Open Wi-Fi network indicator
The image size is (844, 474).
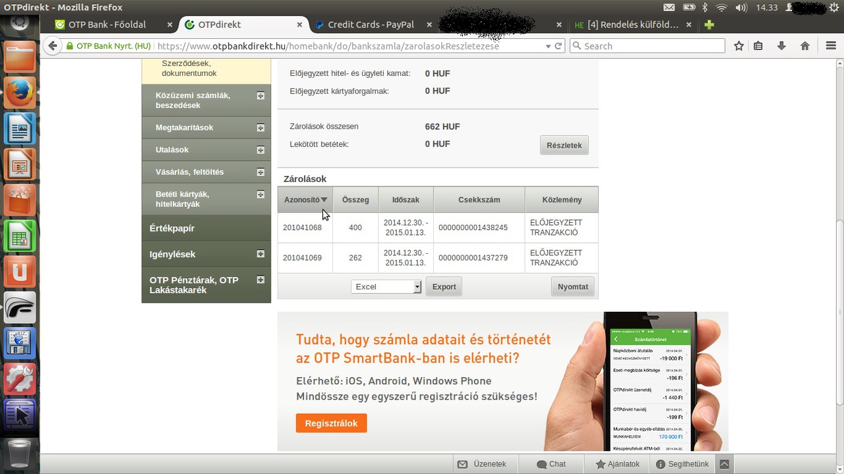tap(721, 8)
